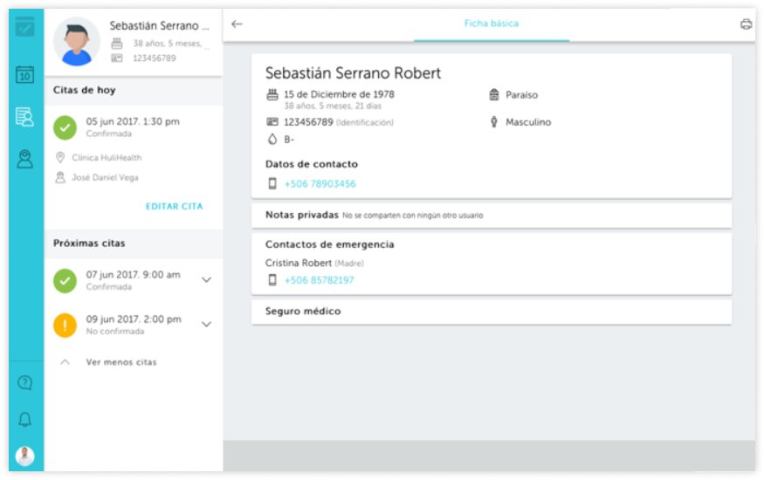Click the EDITAR CITA button
Image resolution: width=764 pixels, height=480 pixels.
pos(174,207)
